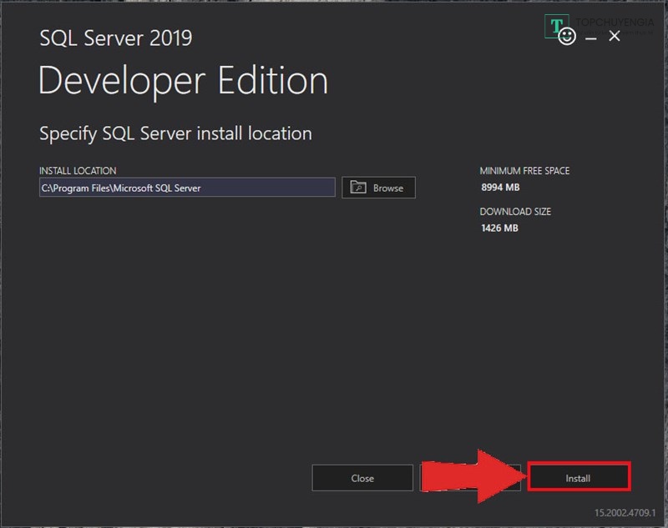This screenshot has height=528, width=668.
Task: Minimize the SQL Server installer window
Action: (591, 38)
